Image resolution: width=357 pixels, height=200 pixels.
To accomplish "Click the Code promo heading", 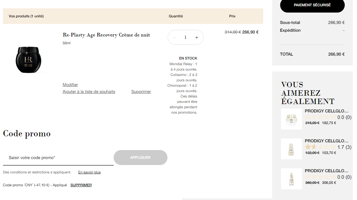I will (x=27, y=134).
